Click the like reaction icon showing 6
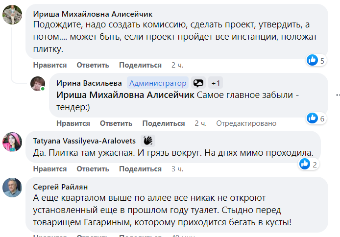This screenshot has height=237, width=340. 312,118
